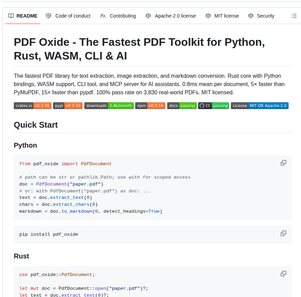Open the README tab
The image size is (301, 297).
pyautogui.click(x=23, y=16)
